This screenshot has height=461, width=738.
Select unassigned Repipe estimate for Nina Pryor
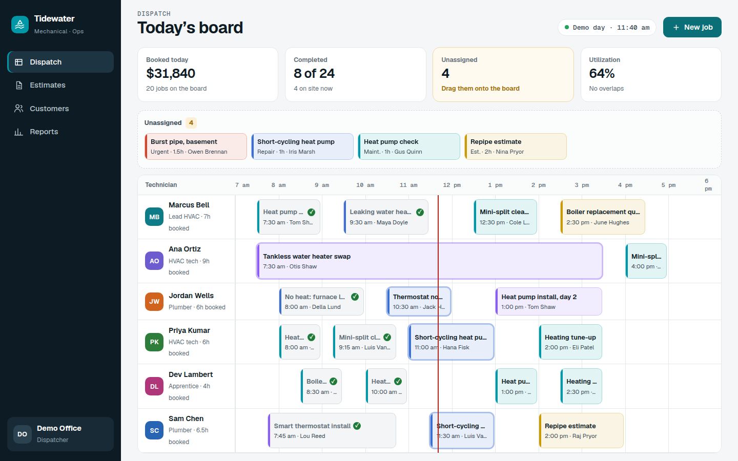tap(516, 146)
